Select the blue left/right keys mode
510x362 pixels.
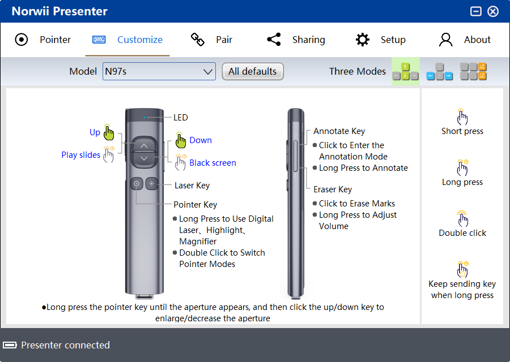pos(439,71)
